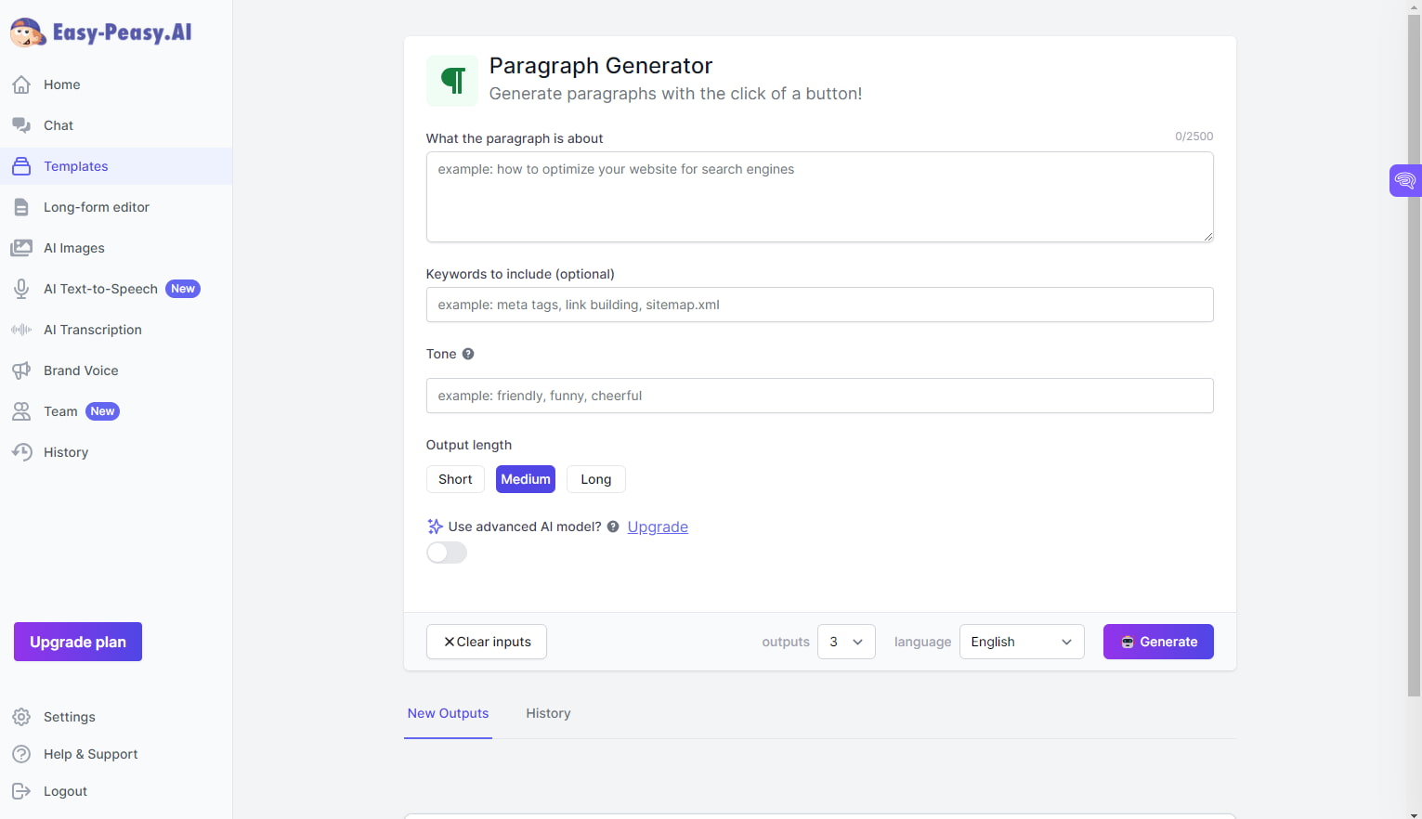Click the Tone help question mark icon
1422x819 pixels.
pyautogui.click(x=468, y=354)
